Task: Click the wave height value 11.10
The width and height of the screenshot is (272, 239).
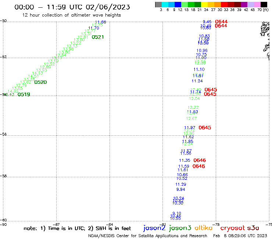Action: click(199, 69)
